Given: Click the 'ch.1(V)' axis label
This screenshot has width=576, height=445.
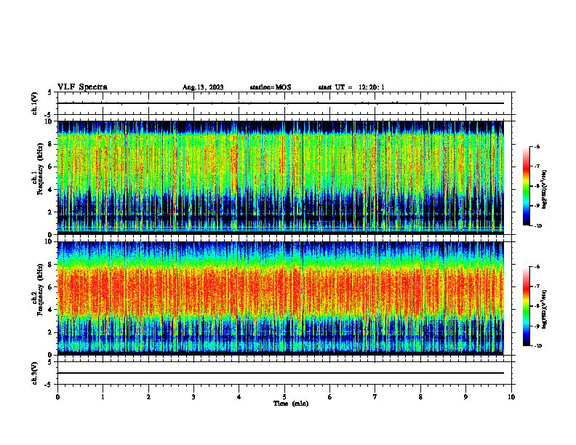Looking at the screenshot, I should tap(34, 103).
